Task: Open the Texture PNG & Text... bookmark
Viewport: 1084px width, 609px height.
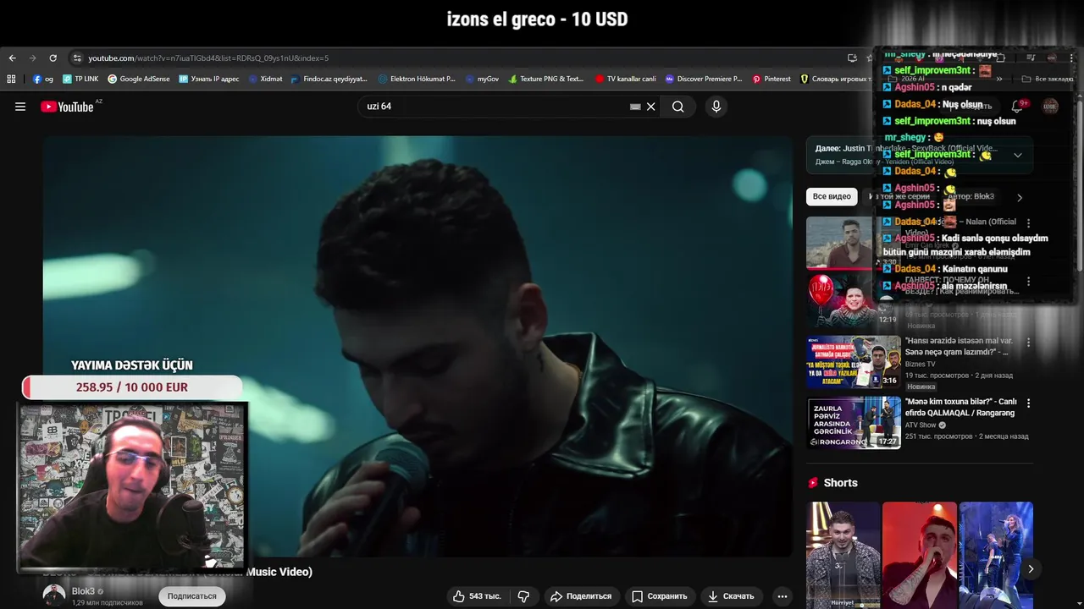Action: 546,79
